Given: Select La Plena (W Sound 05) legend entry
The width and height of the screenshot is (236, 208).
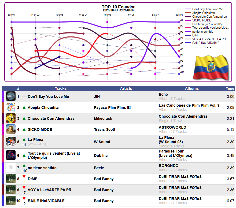Looking at the screenshot, I should pos(204,24).
